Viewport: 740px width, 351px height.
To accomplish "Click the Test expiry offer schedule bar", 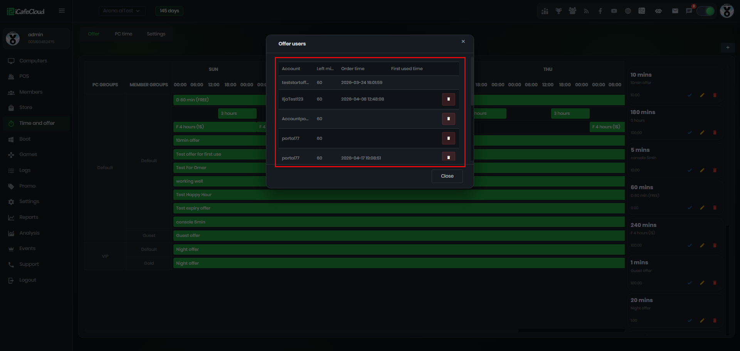I will [399, 208].
